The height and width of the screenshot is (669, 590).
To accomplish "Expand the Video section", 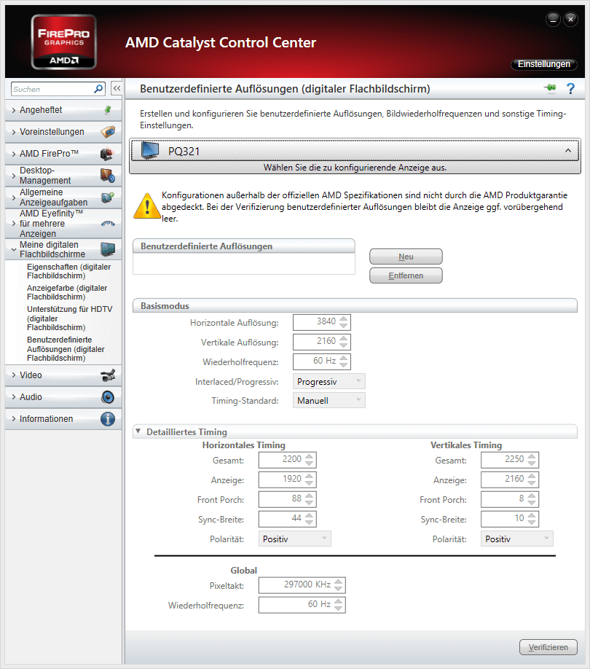I will pyautogui.click(x=14, y=375).
